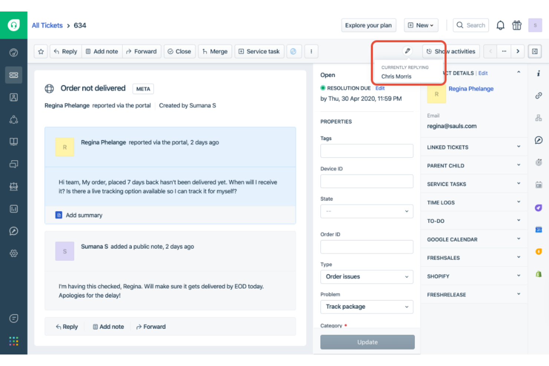Viewport: 549px width, 366px height.
Task: Toggle the star to favorite ticket 634
Action: pyautogui.click(x=41, y=51)
